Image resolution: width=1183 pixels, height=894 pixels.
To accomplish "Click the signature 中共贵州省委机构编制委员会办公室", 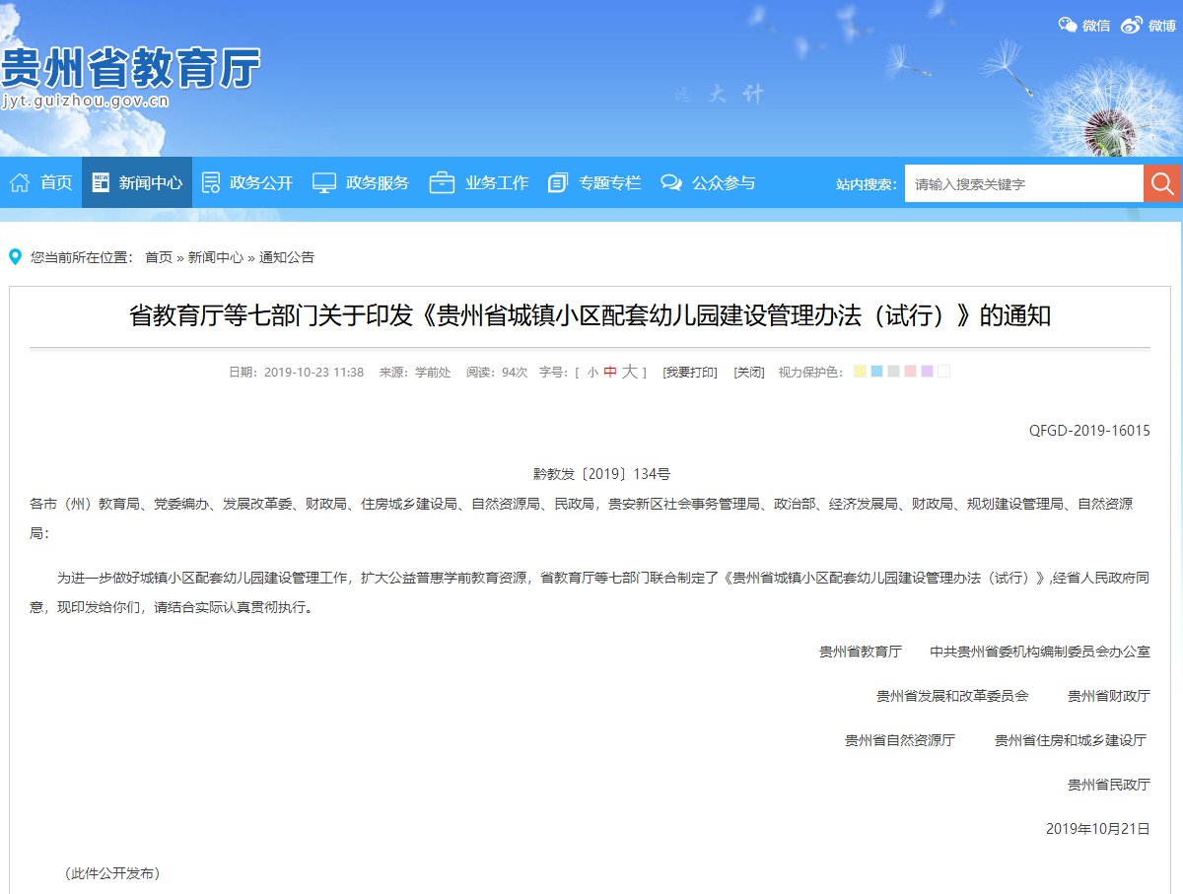I will 1040,652.
